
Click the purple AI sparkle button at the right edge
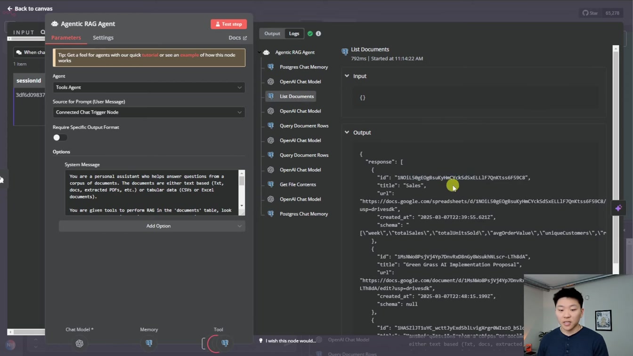pos(618,208)
